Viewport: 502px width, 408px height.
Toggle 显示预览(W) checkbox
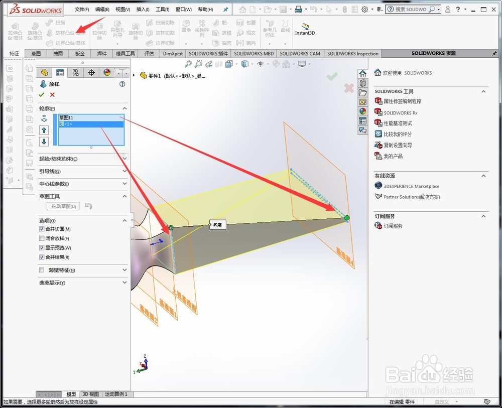coord(42,248)
